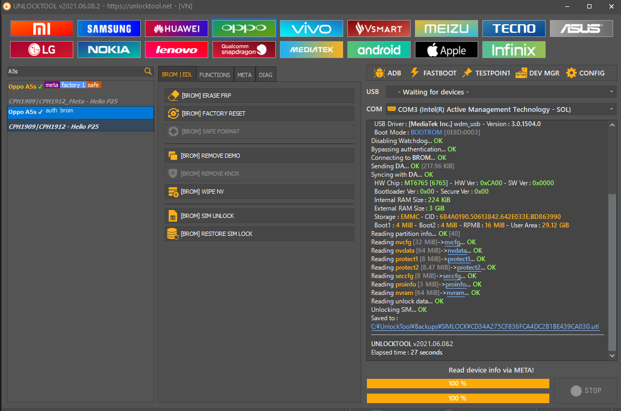Screen dimensions: 621x411
Task: Click the A5s model search field
Action: (x=75, y=71)
